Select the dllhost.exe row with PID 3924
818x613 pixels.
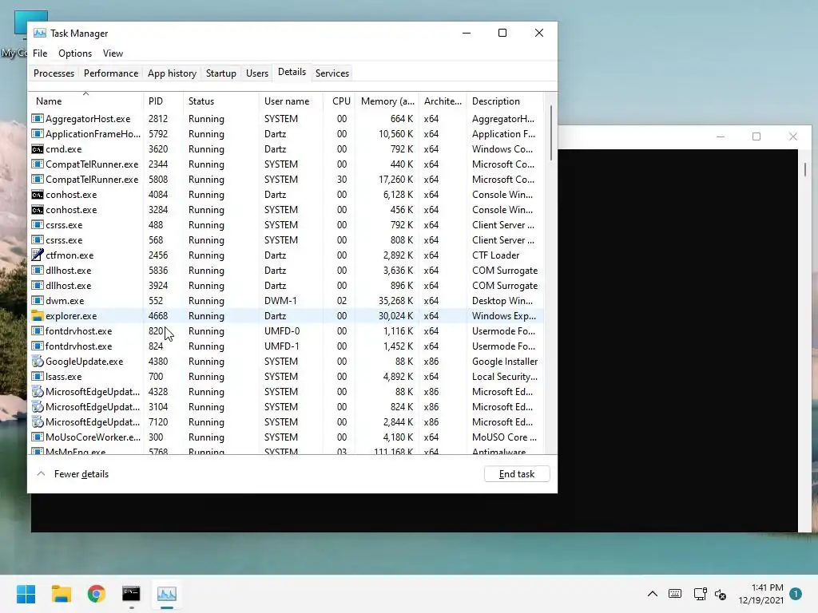tap(287, 286)
